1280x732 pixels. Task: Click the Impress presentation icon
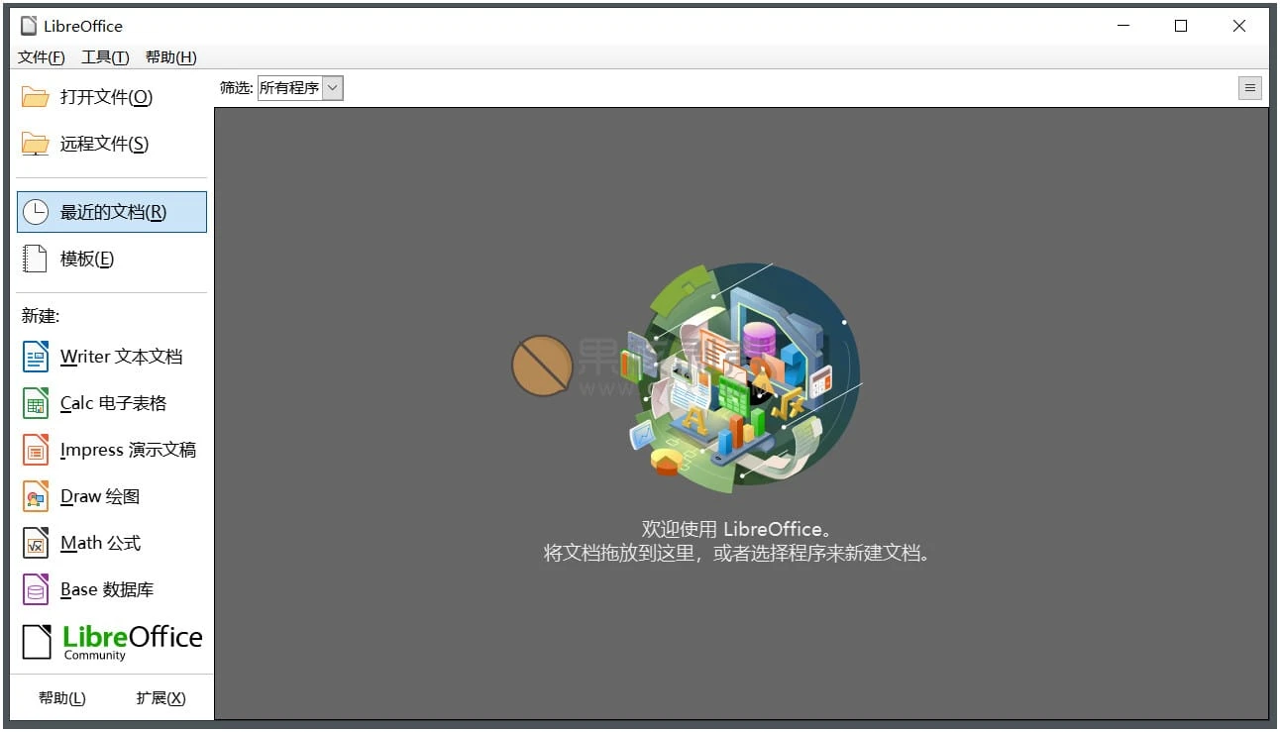[x=36, y=450]
